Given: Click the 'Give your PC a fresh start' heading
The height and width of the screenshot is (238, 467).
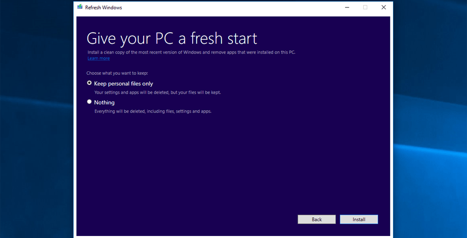Looking at the screenshot, I should coord(172,39).
